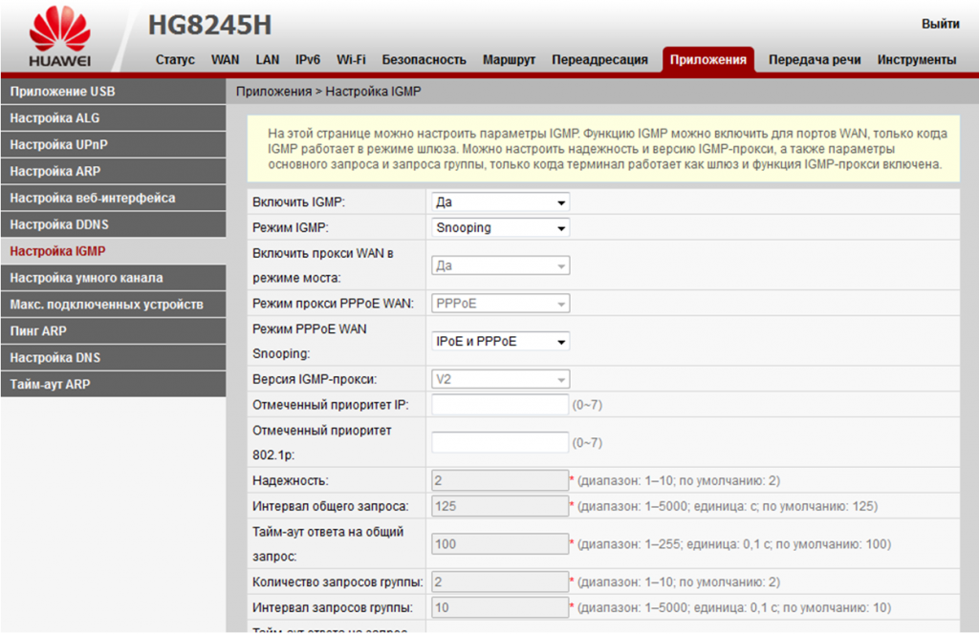The width and height of the screenshot is (979, 634).
Task: Click the Надежность label
Action: [291, 480]
